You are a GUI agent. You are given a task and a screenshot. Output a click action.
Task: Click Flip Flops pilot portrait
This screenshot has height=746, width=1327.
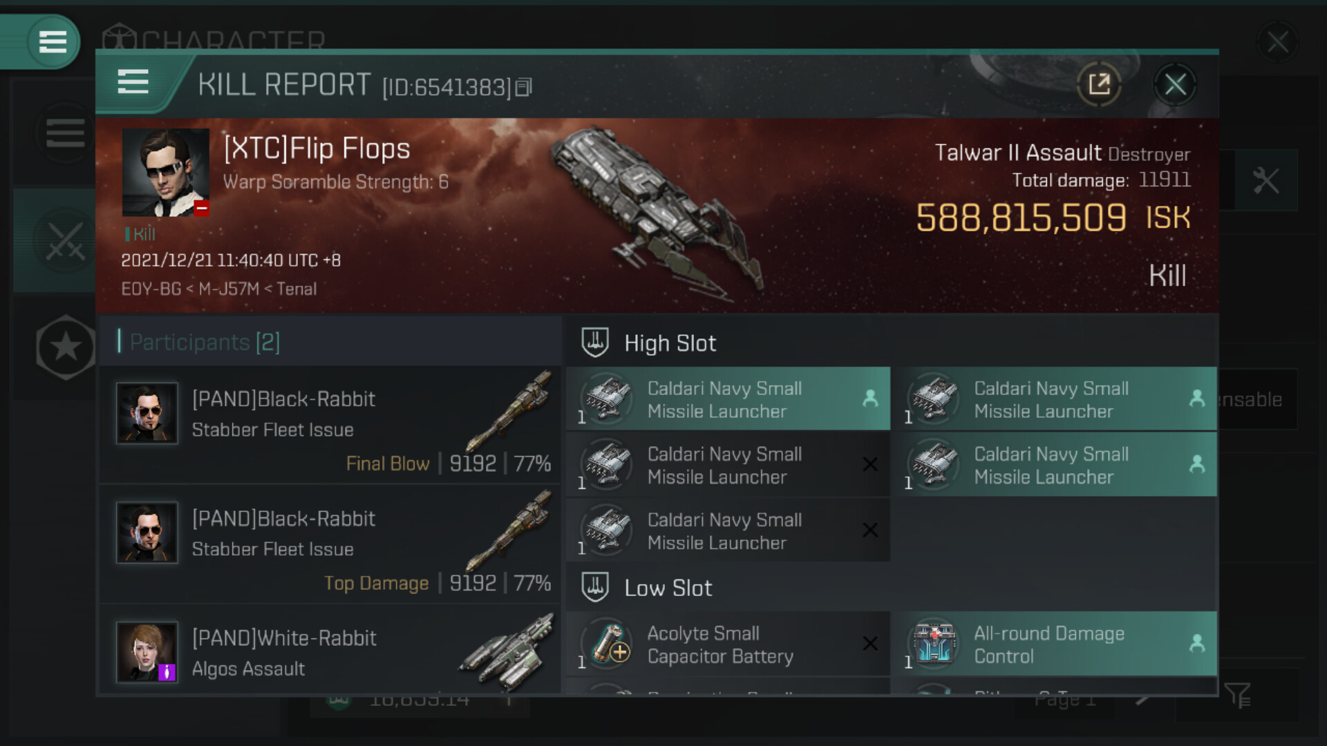click(165, 173)
